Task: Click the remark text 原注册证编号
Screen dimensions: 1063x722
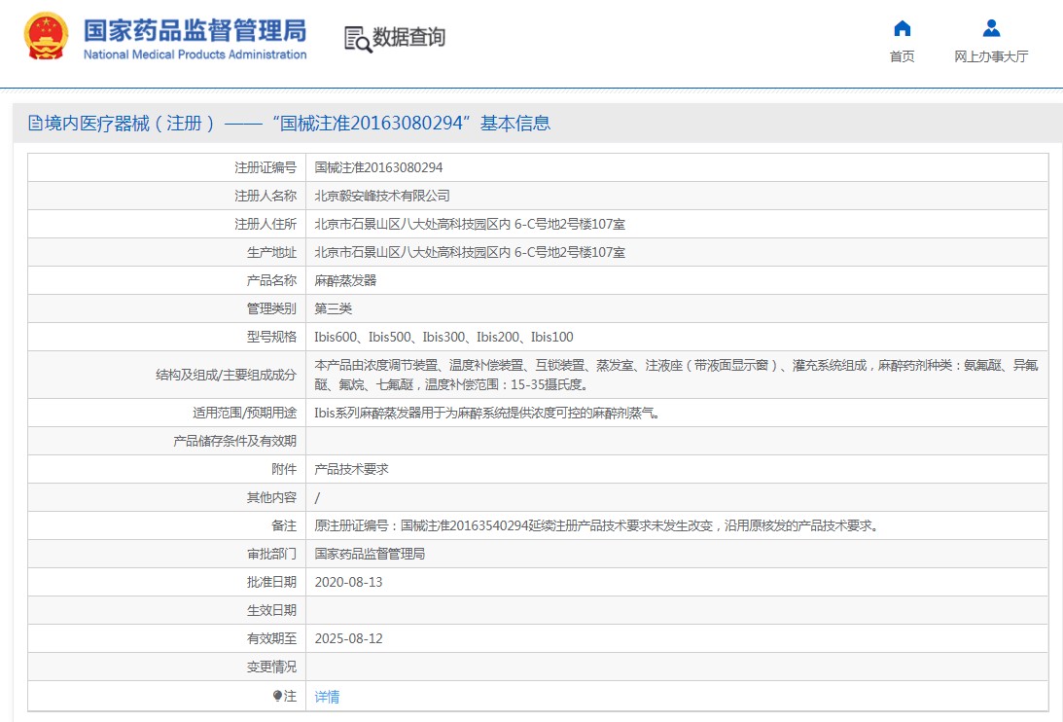Action: (x=597, y=525)
